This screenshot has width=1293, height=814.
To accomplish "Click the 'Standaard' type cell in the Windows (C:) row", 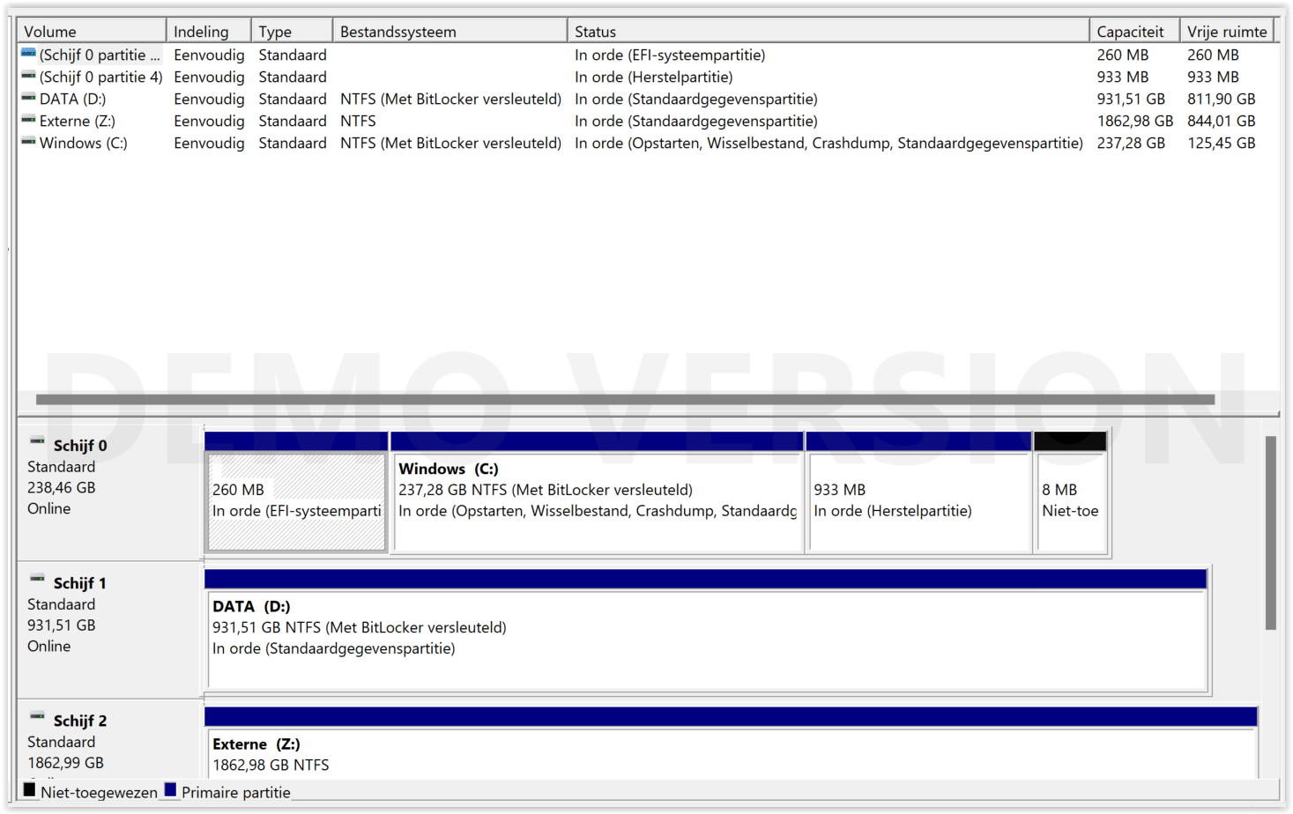I will pos(293,143).
